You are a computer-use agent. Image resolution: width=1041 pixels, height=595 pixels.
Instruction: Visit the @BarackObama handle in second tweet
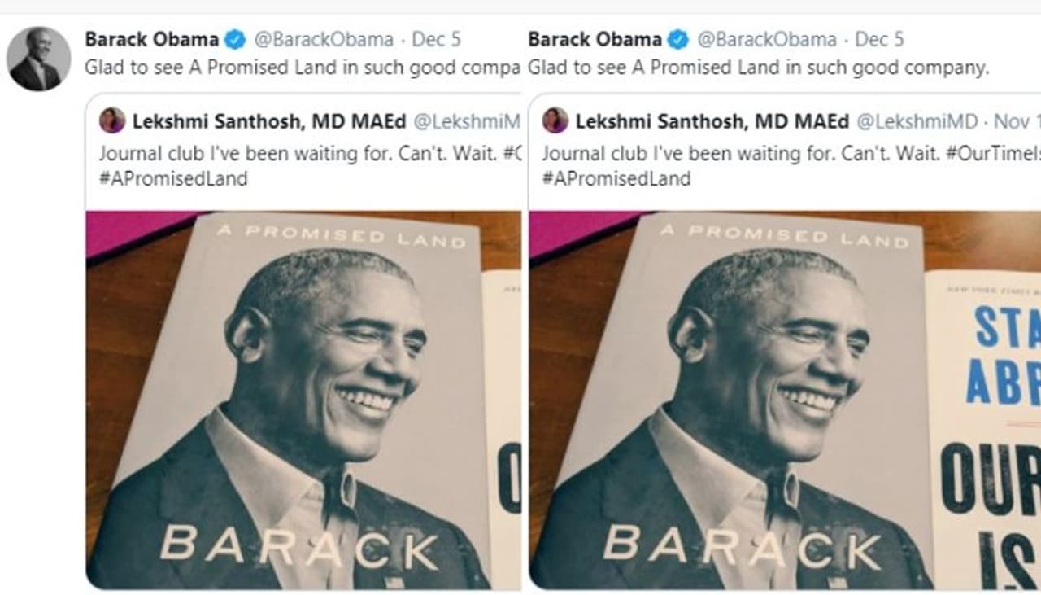(767, 39)
